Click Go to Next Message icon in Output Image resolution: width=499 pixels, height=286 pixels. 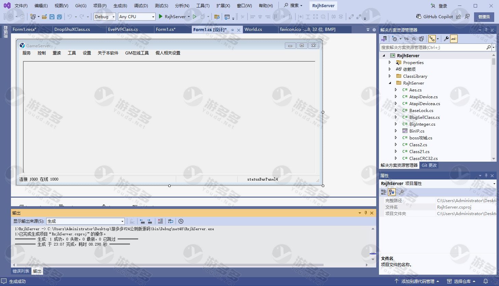[150, 221]
